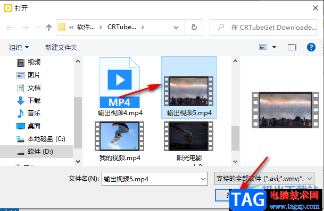Click the 音乐 note icon
Viewport: 324px width, 211px height.
pyautogui.click(x=20, y=113)
